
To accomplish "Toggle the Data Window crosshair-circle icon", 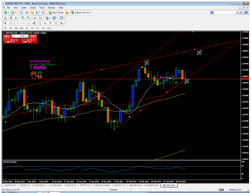I will (27, 12).
